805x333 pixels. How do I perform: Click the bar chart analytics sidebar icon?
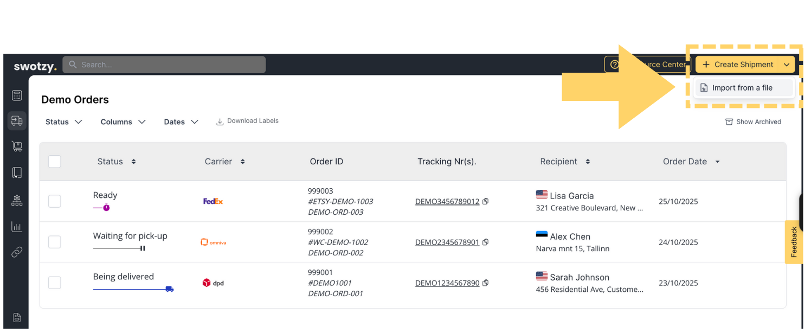pos(17,227)
